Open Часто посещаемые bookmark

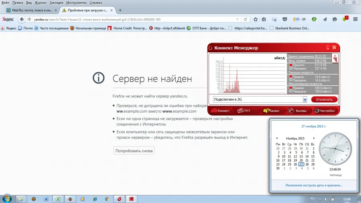pos(52,28)
